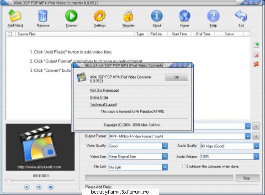This screenshot has height=195, width=265.
Task: Click the Remove trash bin icon
Action: click(x=43, y=16)
